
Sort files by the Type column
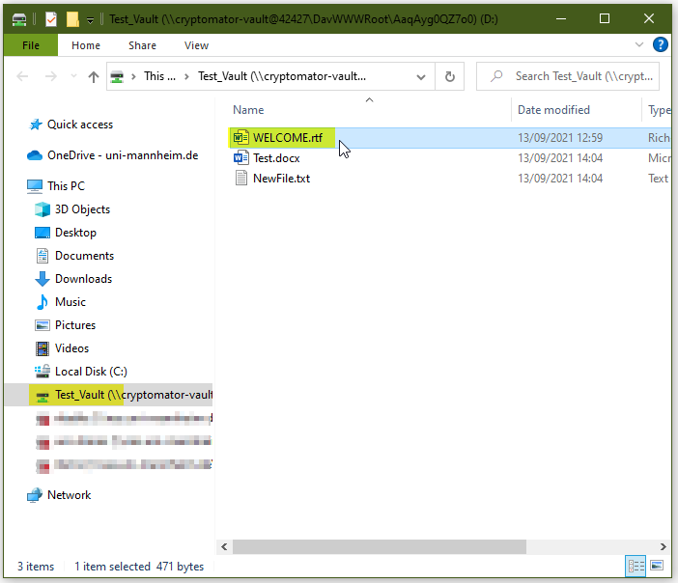659,110
